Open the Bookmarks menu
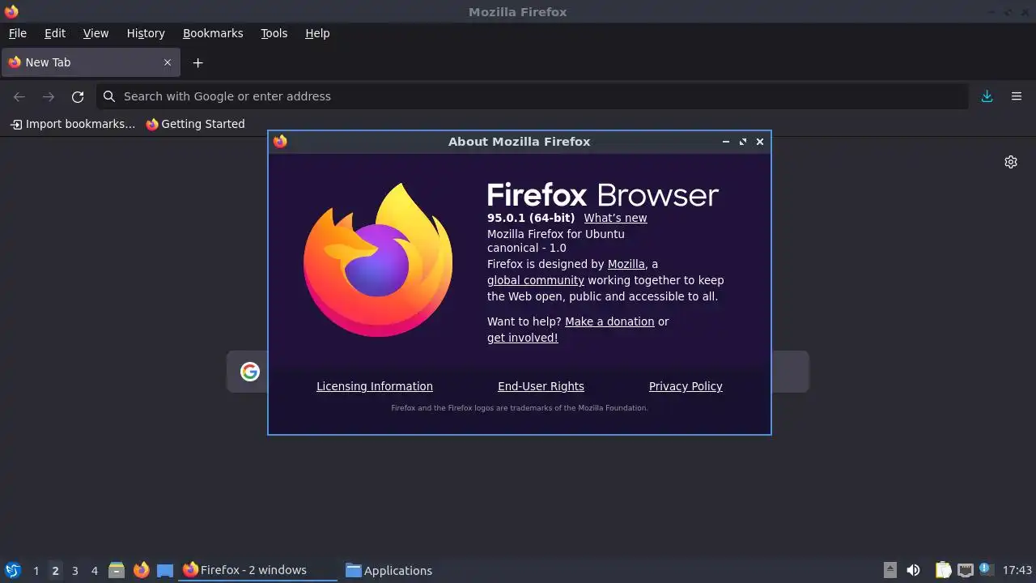The image size is (1036, 583). click(213, 33)
